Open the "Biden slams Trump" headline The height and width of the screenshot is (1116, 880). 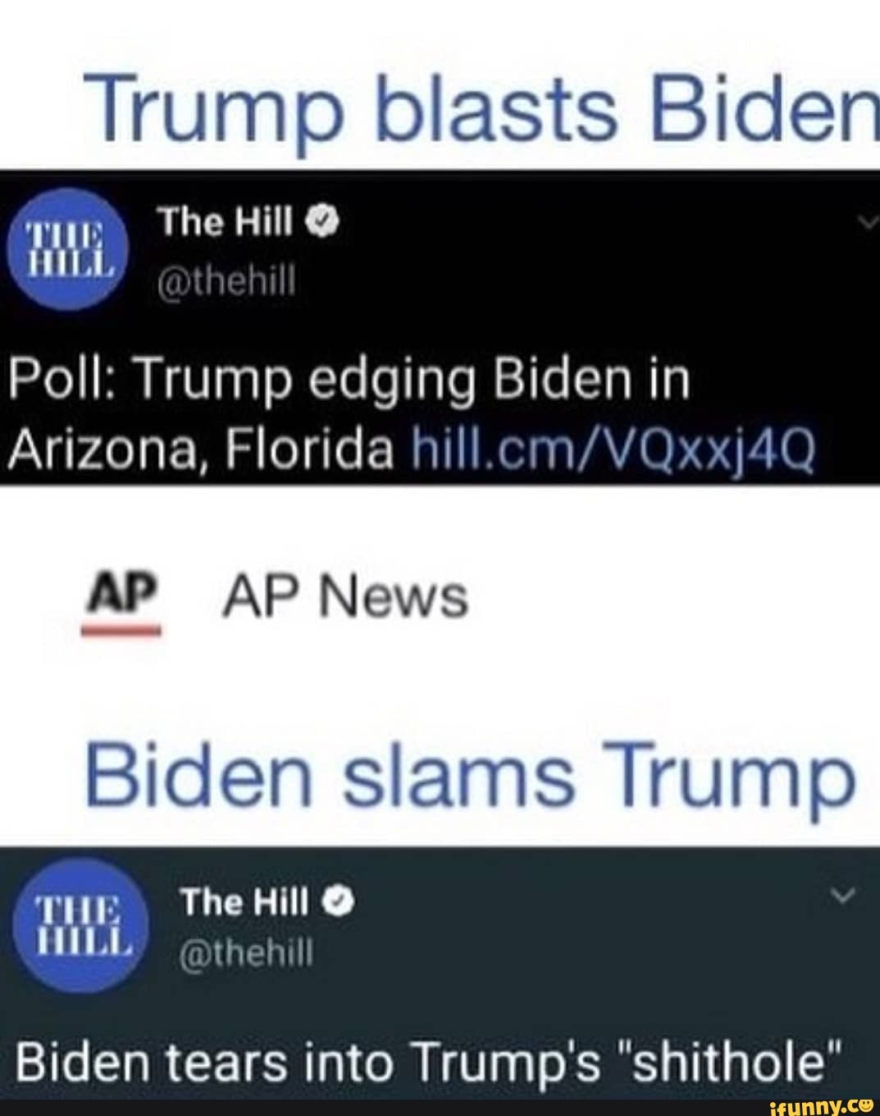point(471,775)
